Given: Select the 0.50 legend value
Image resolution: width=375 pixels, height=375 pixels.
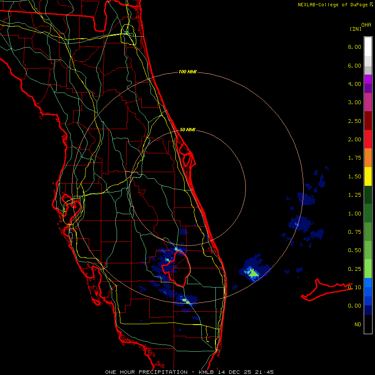Looking at the screenshot, I should tap(355, 250).
